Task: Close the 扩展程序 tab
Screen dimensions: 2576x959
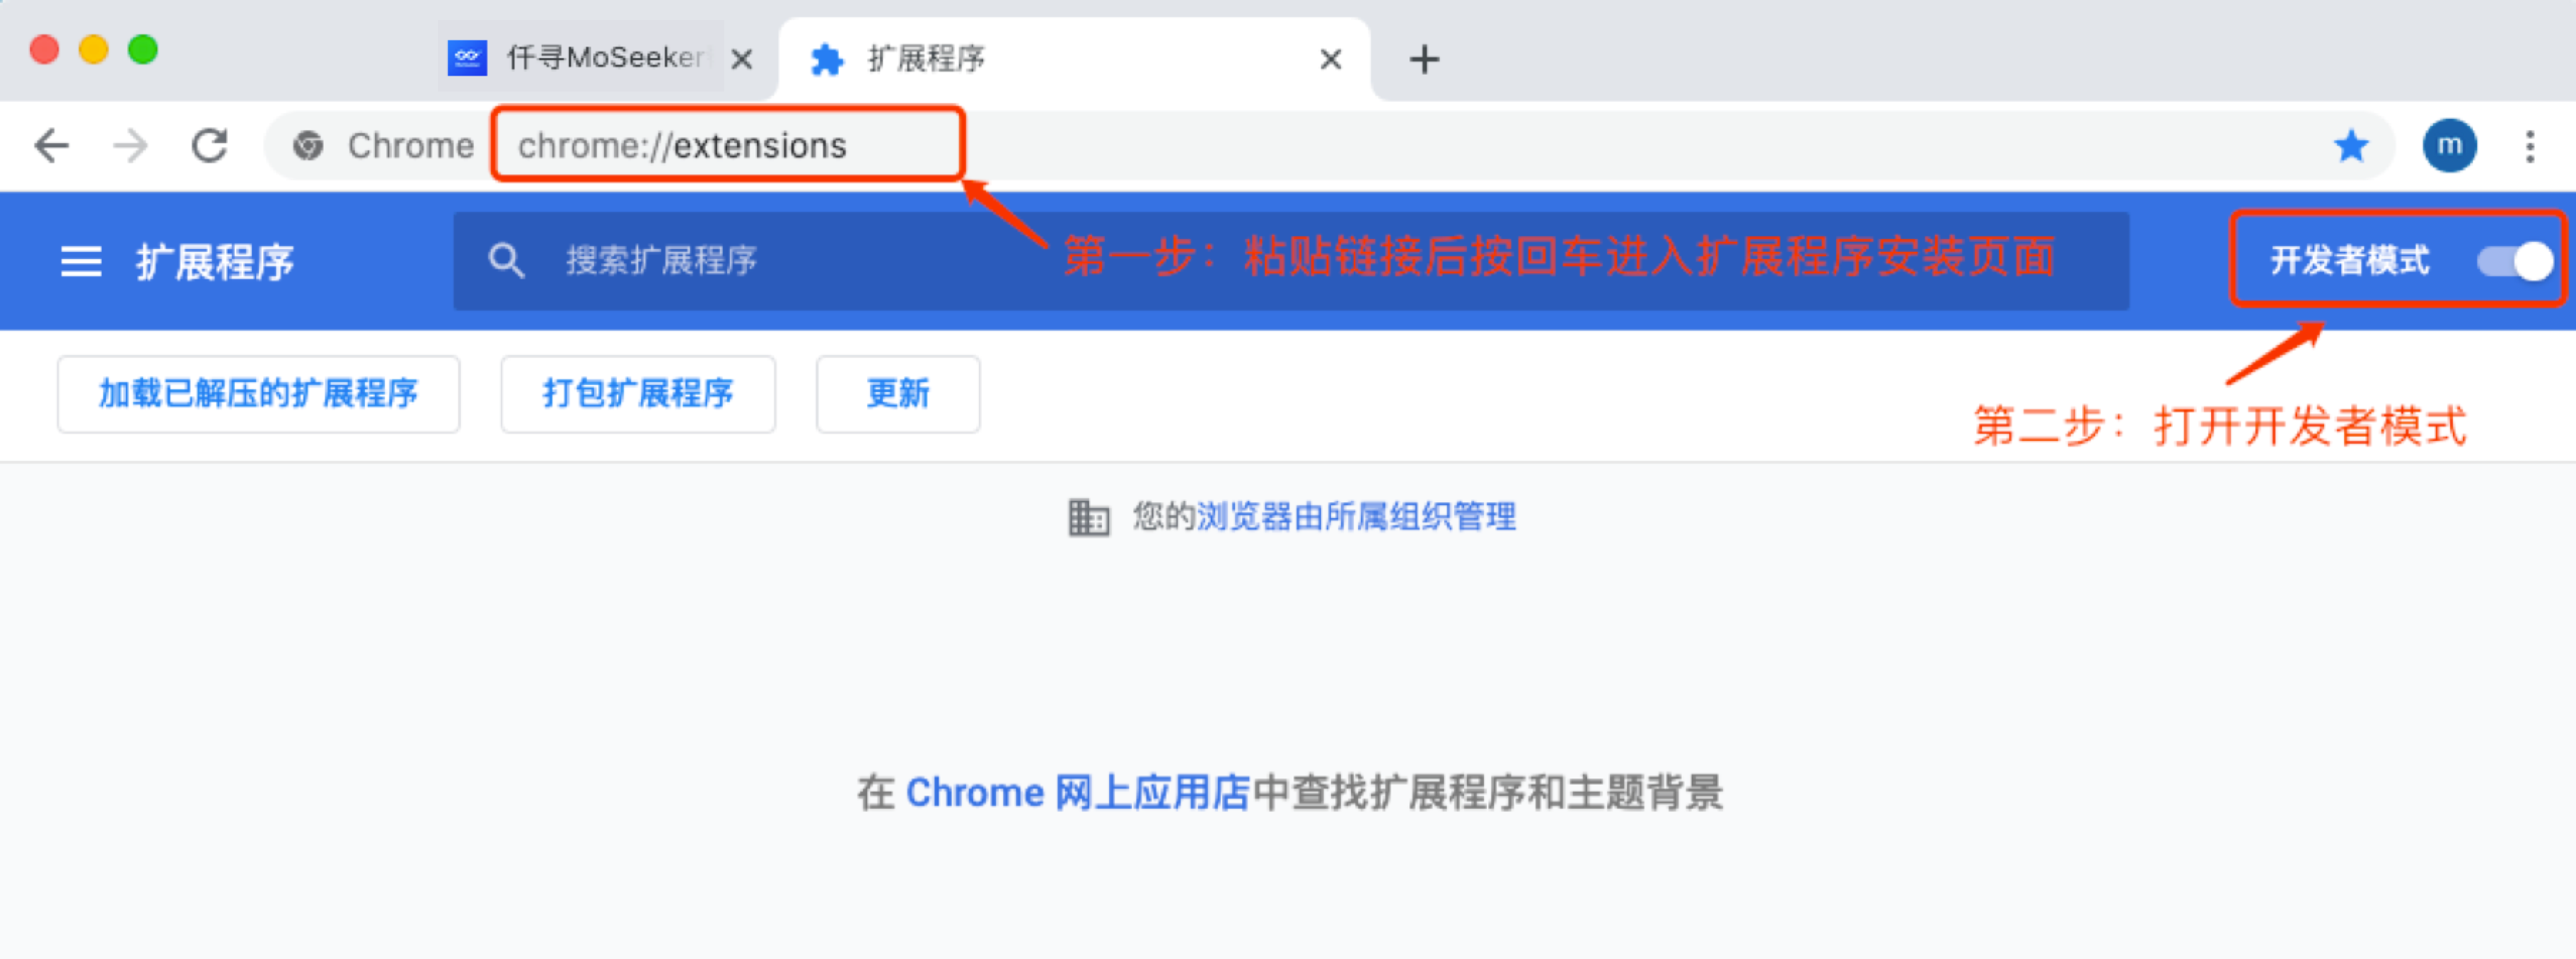Action: tap(1330, 60)
